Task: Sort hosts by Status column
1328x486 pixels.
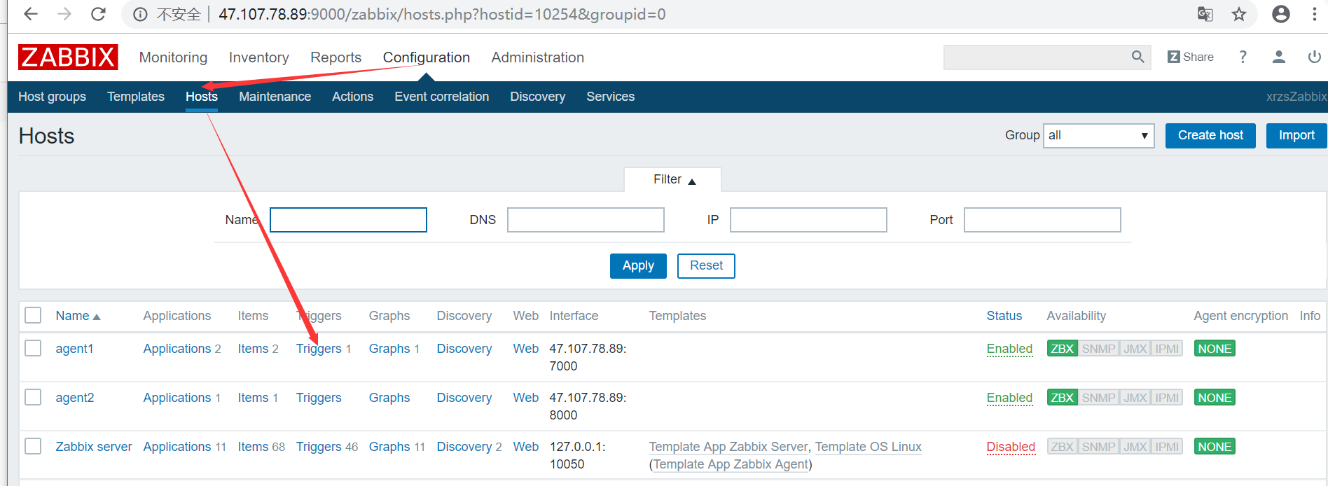Action: pos(1004,316)
